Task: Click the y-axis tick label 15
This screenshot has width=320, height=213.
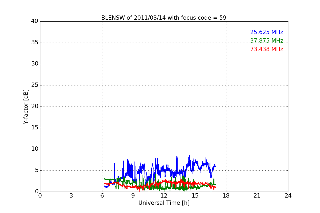Action: pos(35,128)
